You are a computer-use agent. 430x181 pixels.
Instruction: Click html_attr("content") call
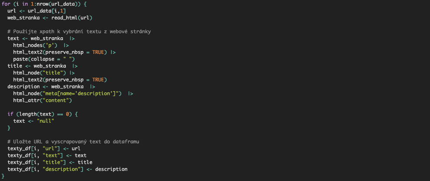point(42,100)
